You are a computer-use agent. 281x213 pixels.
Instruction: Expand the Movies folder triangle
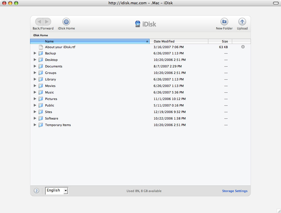point(35,86)
